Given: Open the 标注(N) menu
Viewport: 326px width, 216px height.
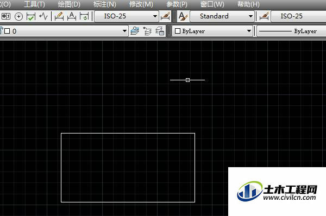Looking at the screenshot, I should (x=104, y=4).
